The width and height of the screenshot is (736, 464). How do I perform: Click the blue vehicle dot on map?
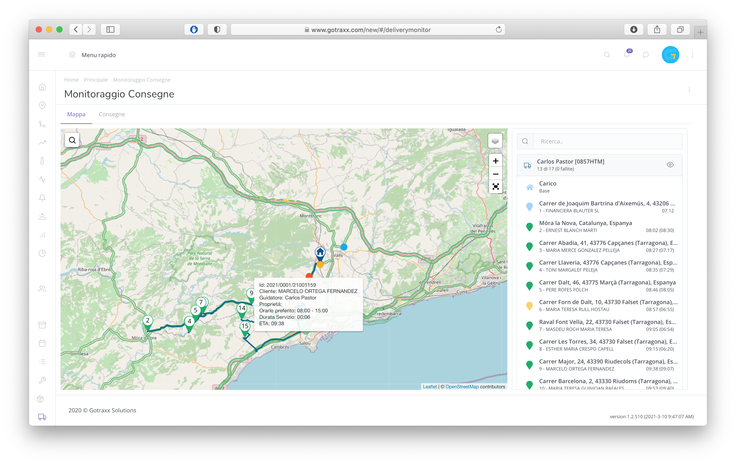pos(344,247)
